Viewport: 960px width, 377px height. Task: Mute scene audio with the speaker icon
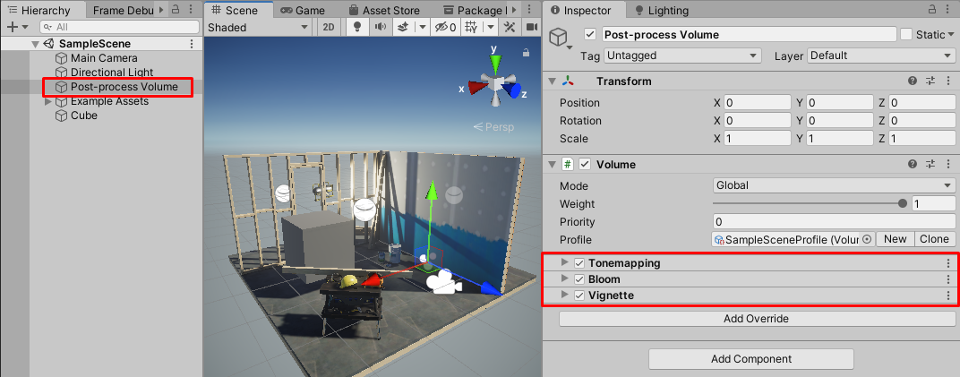pos(380,27)
